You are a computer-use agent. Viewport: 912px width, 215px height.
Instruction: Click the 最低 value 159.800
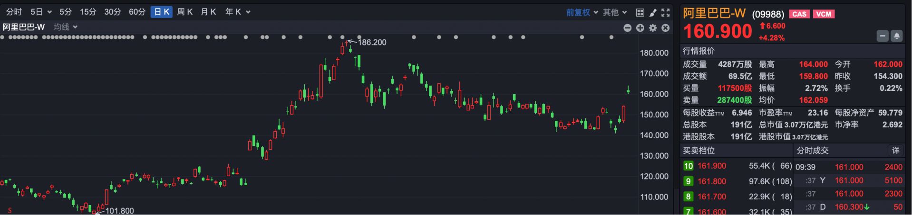tap(813, 76)
